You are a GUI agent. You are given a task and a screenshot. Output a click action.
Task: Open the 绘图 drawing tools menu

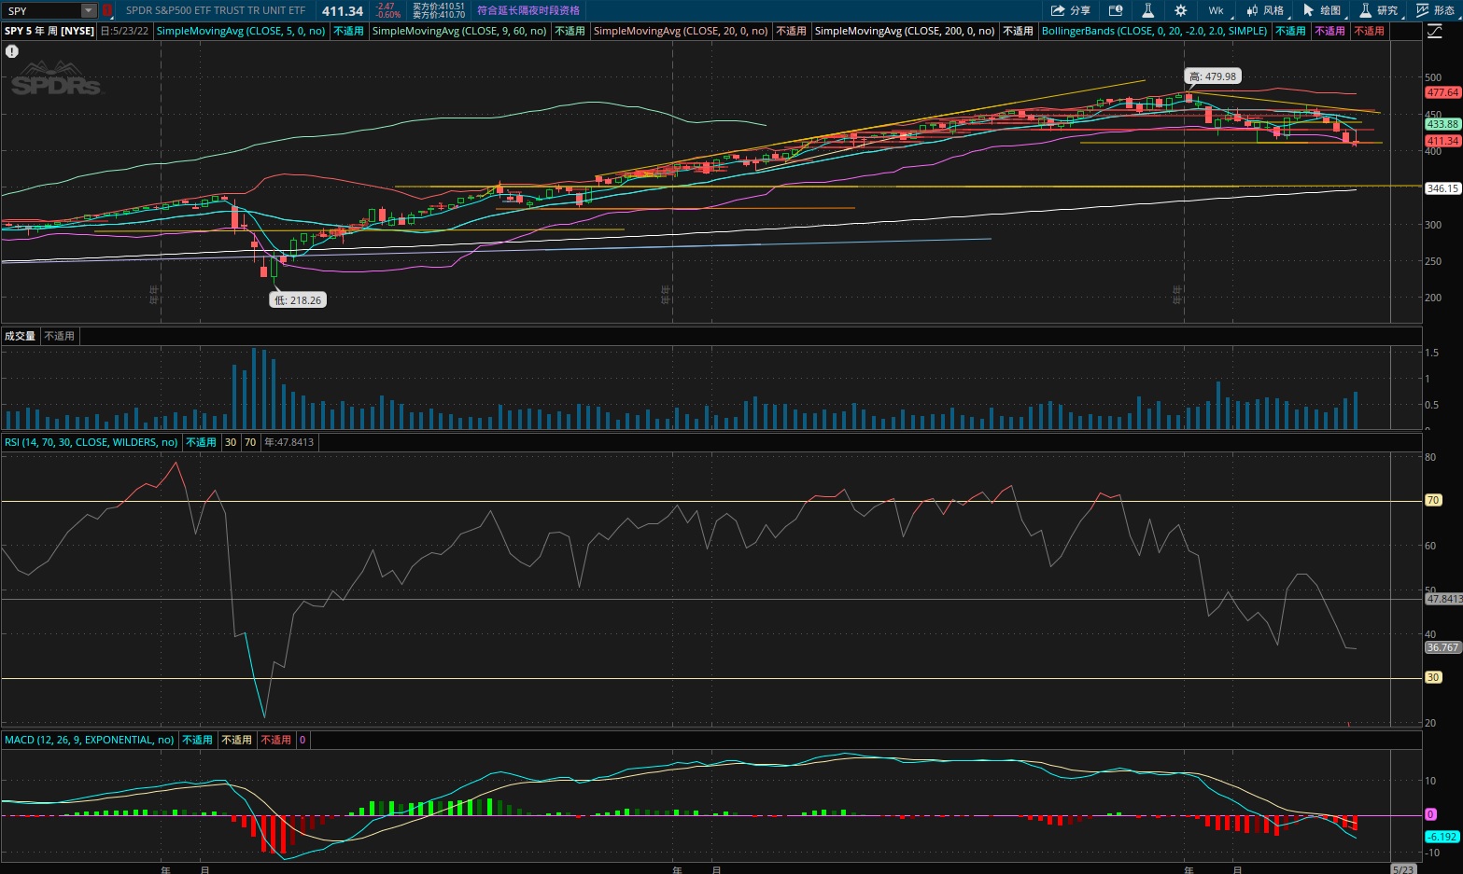click(x=1322, y=10)
